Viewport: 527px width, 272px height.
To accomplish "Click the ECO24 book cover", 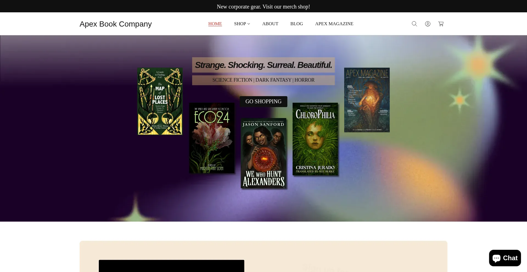I will pyautogui.click(x=212, y=138).
